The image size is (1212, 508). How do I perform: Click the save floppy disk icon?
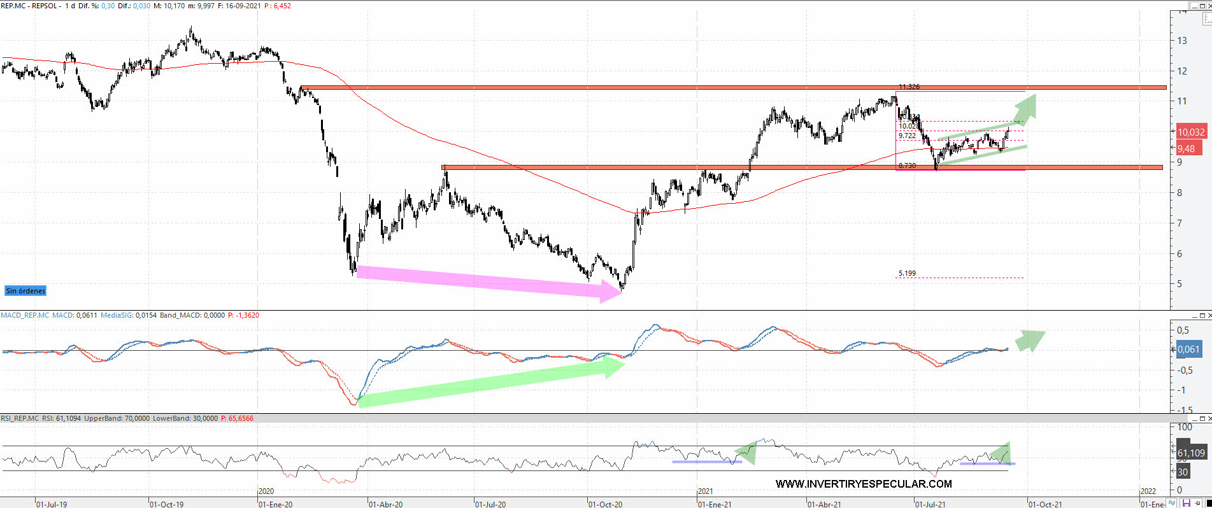1187,503
